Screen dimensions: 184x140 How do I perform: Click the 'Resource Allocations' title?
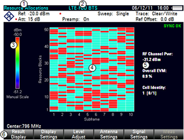point(26,8)
